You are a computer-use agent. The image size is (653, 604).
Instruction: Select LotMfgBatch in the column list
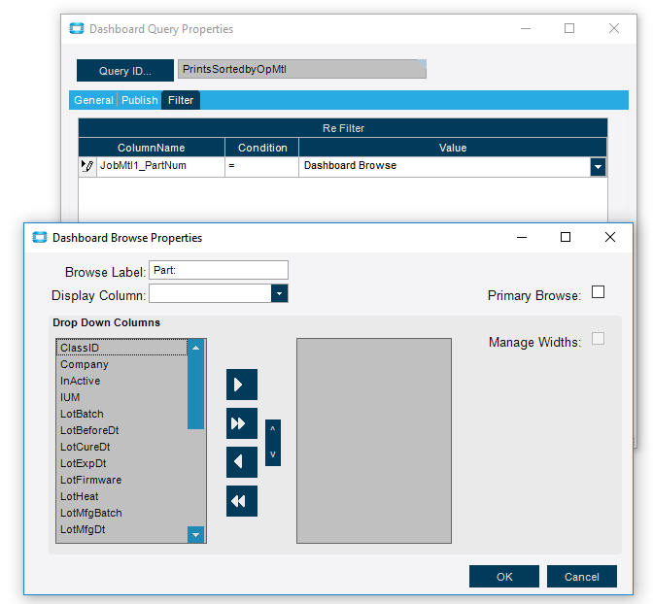[x=121, y=513]
